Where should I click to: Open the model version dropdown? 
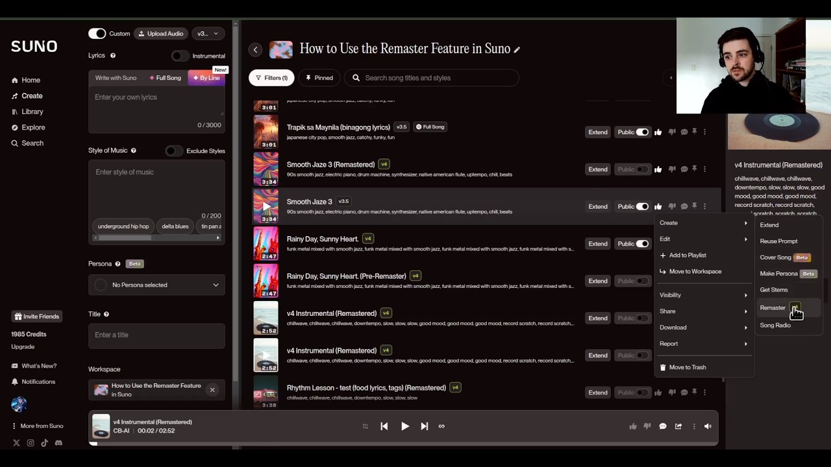pos(208,34)
